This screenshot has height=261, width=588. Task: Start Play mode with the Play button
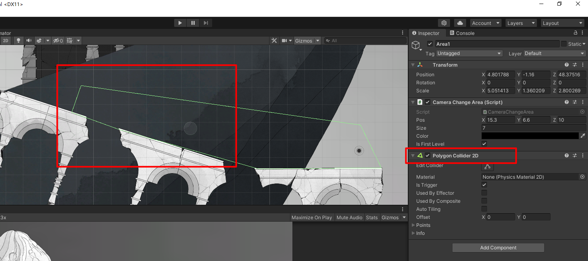[x=180, y=23]
